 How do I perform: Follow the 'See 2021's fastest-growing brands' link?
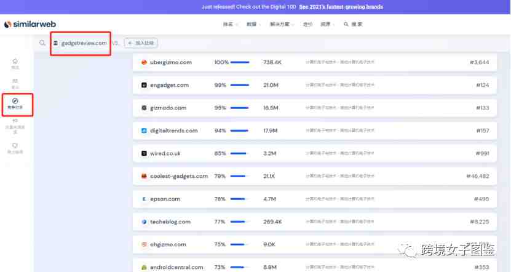coord(341,7)
